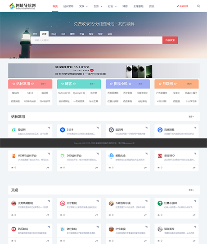Screen dimensions: 207x244
Task: Click share arrow on 邮箱大全 card
Action: (145, 168)
